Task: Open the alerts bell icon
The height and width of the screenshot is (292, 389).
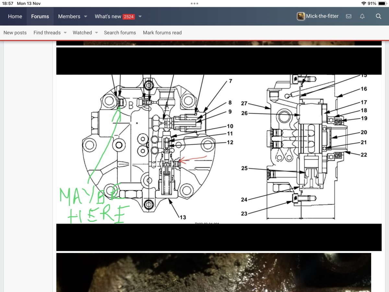Action: click(362, 16)
